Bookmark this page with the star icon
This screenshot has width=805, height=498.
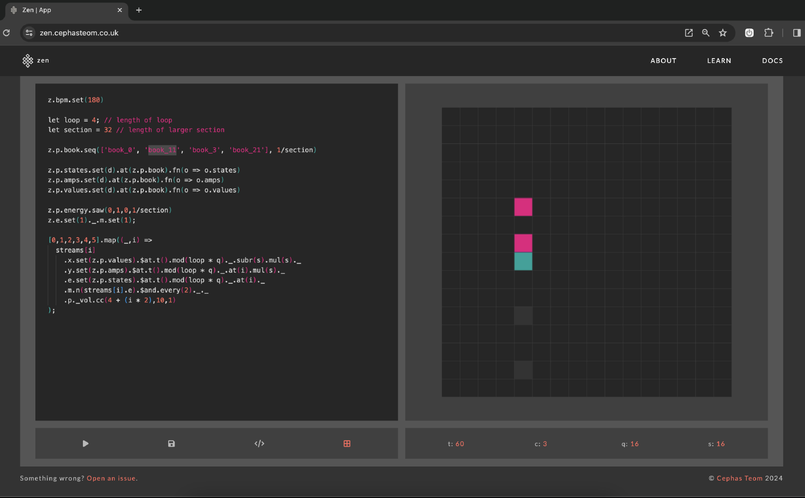tap(723, 33)
